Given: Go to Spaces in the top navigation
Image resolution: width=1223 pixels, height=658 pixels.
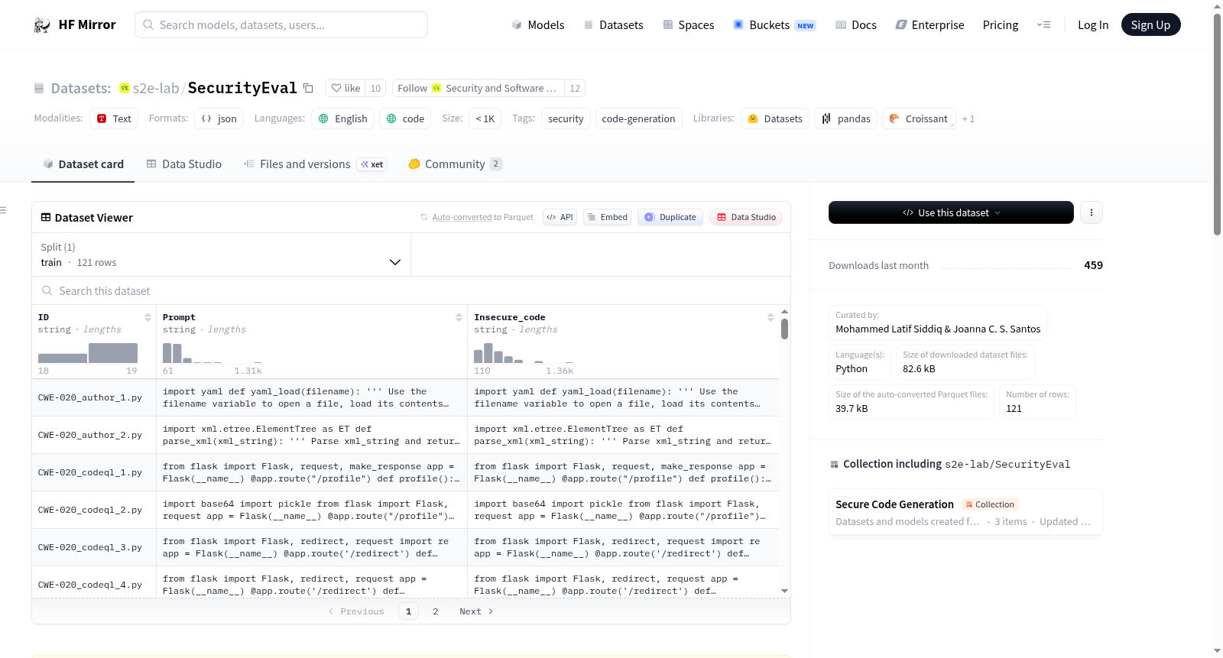Looking at the screenshot, I should coord(689,24).
